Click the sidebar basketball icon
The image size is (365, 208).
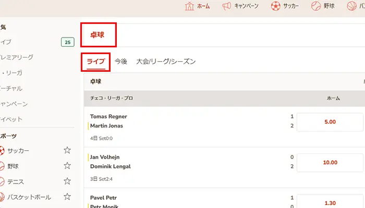tap(2, 197)
